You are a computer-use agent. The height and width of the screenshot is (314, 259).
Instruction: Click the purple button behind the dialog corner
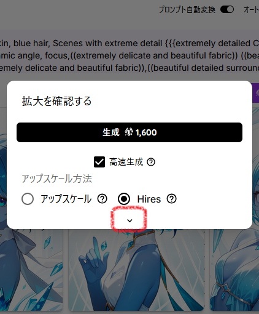[255, 93]
